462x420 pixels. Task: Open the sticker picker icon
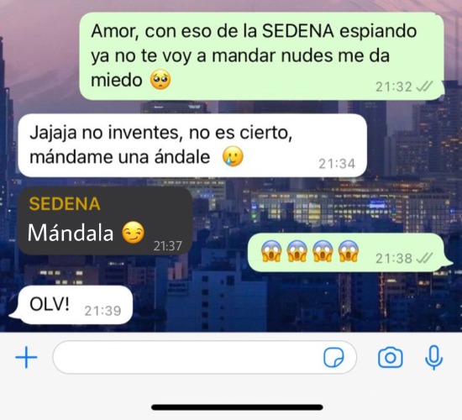(x=333, y=358)
